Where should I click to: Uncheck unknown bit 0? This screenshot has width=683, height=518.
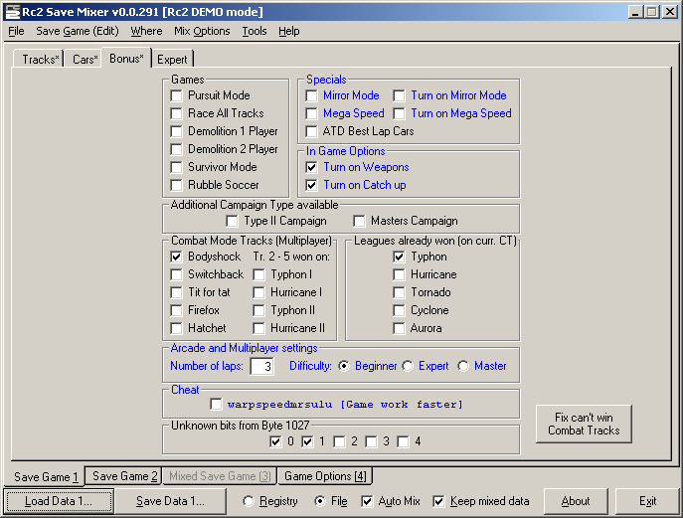click(275, 441)
